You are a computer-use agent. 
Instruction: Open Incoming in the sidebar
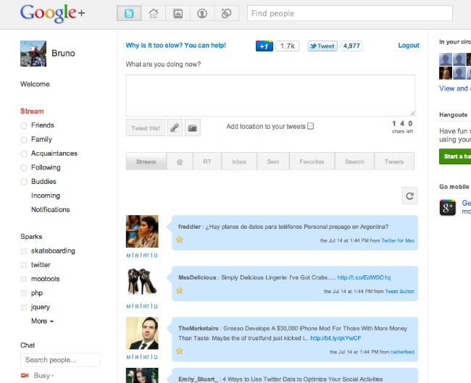[46, 195]
